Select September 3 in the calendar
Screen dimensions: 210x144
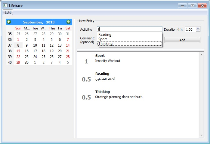pos(35,40)
